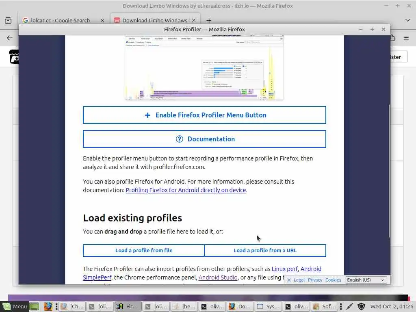Dismiss the footer links bar with X
The image size is (416, 312).
(289, 280)
